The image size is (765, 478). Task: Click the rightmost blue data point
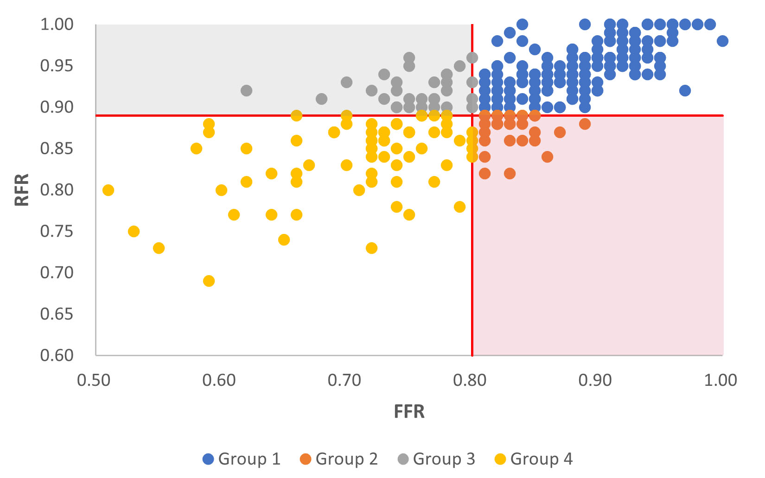click(x=722, y=41)
